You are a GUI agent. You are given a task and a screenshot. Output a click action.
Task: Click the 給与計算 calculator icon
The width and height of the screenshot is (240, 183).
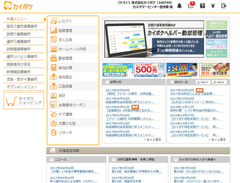point(54,68)
